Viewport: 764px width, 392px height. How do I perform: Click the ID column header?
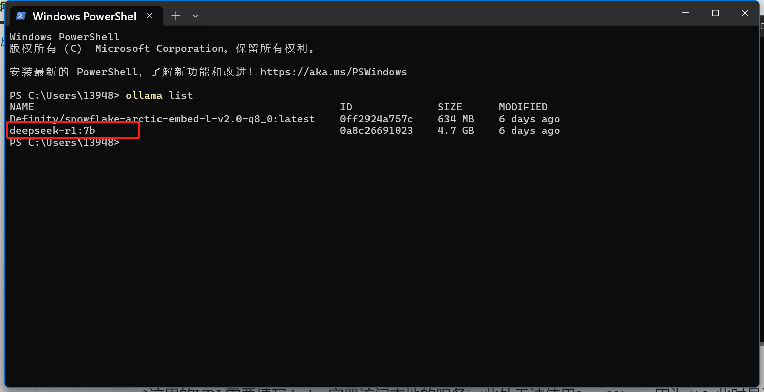tap(346, 107)
